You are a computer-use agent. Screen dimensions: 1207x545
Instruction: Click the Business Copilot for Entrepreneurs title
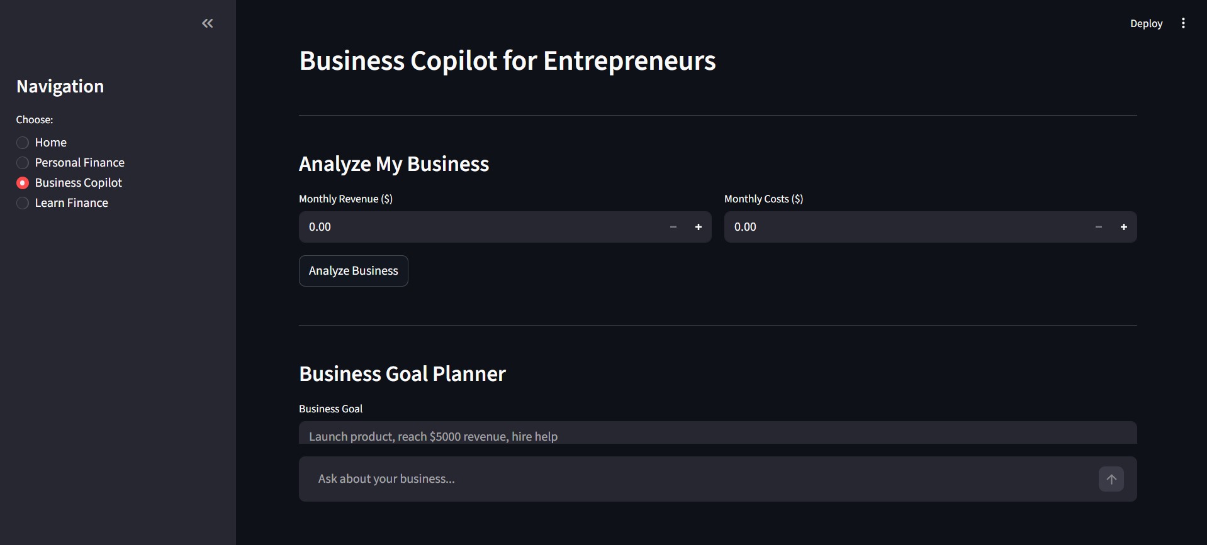pyautogui.click(x=507, y=61)
